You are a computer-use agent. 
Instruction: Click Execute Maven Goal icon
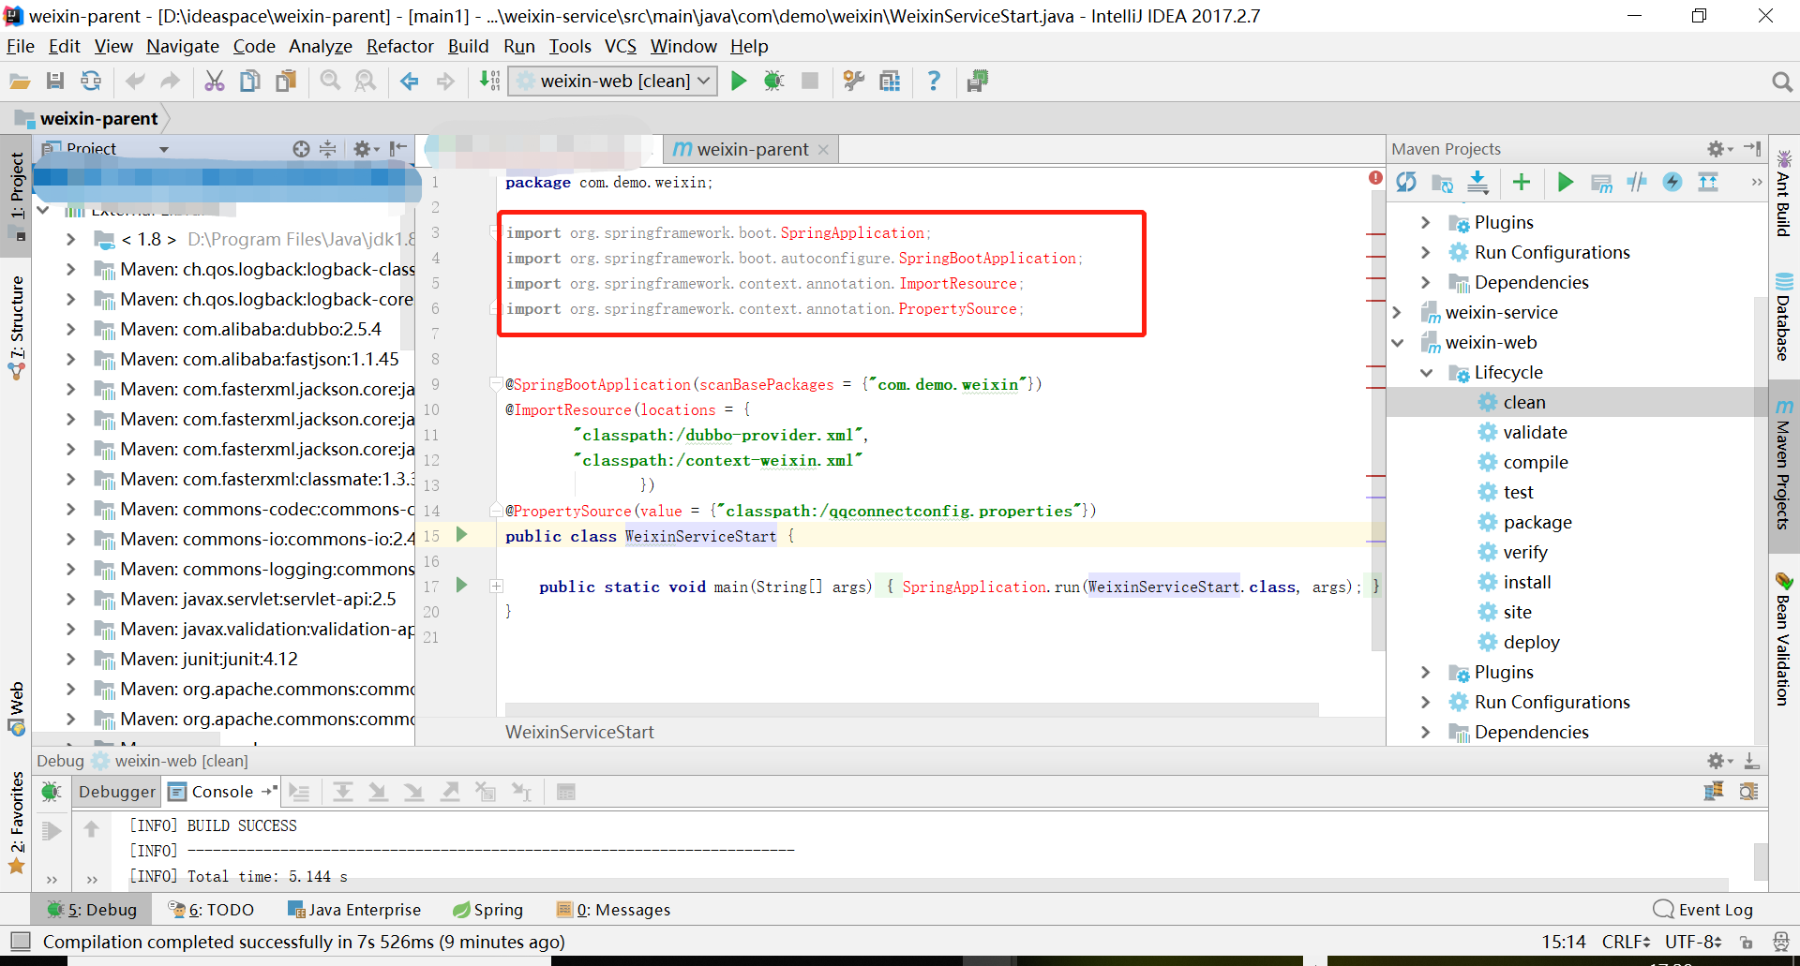[1601, 182]
